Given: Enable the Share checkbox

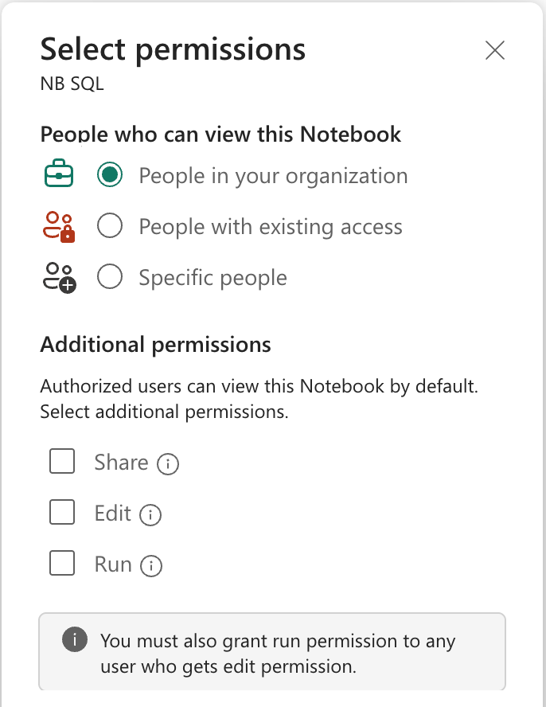Looking at the screenshot, I should [x=62, y=462].
